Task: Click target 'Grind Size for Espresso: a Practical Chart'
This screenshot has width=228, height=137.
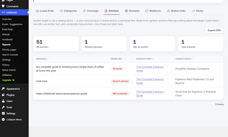Action: [196, 94]
